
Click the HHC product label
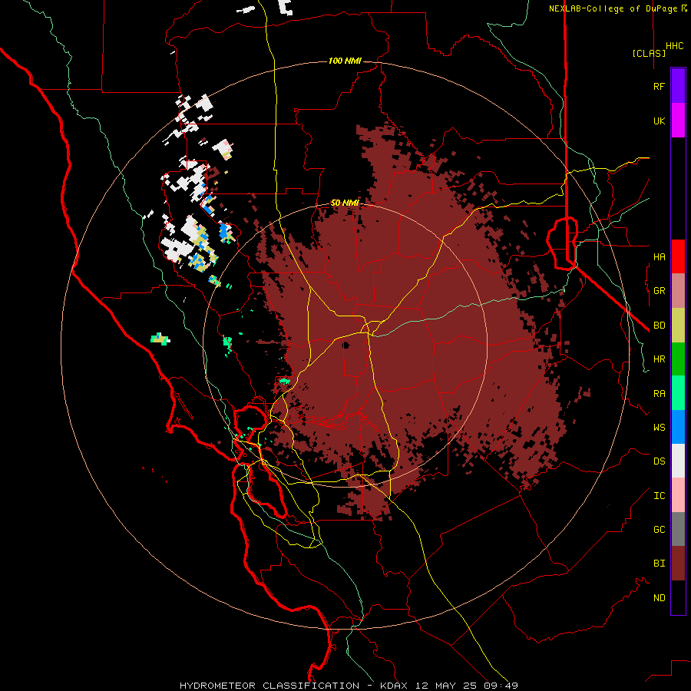pos(675,46)
